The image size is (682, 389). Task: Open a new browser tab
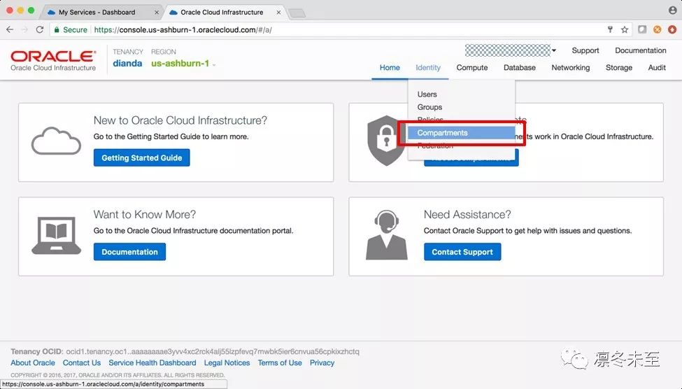pyautogui.click(x=297, y=13)
